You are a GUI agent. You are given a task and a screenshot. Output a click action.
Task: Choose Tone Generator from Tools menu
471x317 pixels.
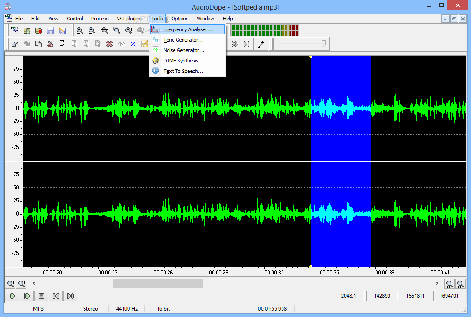188,40
